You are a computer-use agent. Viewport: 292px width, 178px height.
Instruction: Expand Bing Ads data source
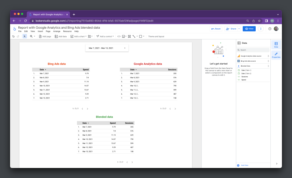click(268, 61)
